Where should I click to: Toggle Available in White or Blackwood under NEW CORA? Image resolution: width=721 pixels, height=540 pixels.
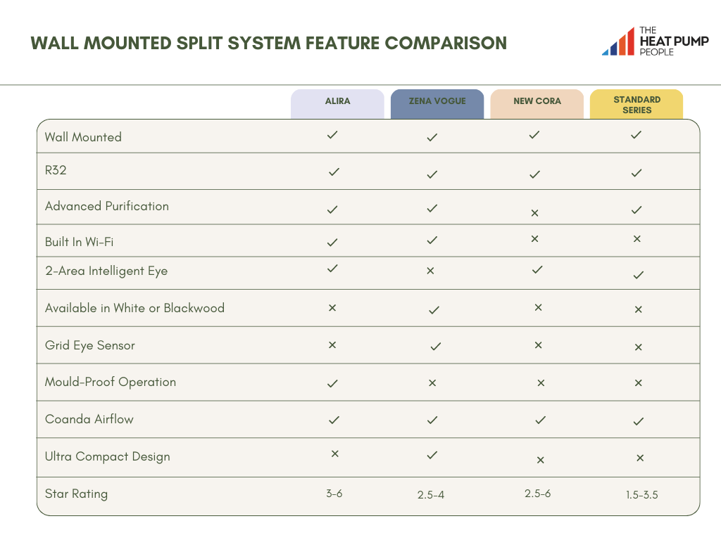point(537,308)
